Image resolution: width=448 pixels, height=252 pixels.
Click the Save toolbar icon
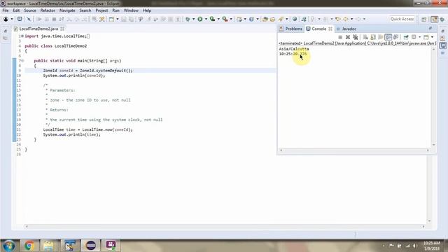[x=124, y=19]
